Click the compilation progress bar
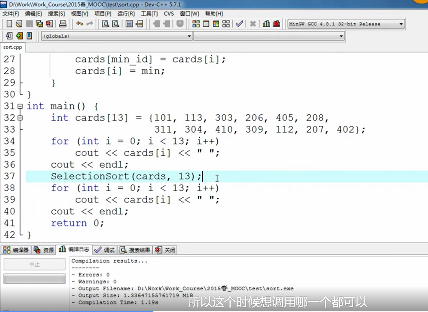428x312 pixels. click(x=34, y=278)
